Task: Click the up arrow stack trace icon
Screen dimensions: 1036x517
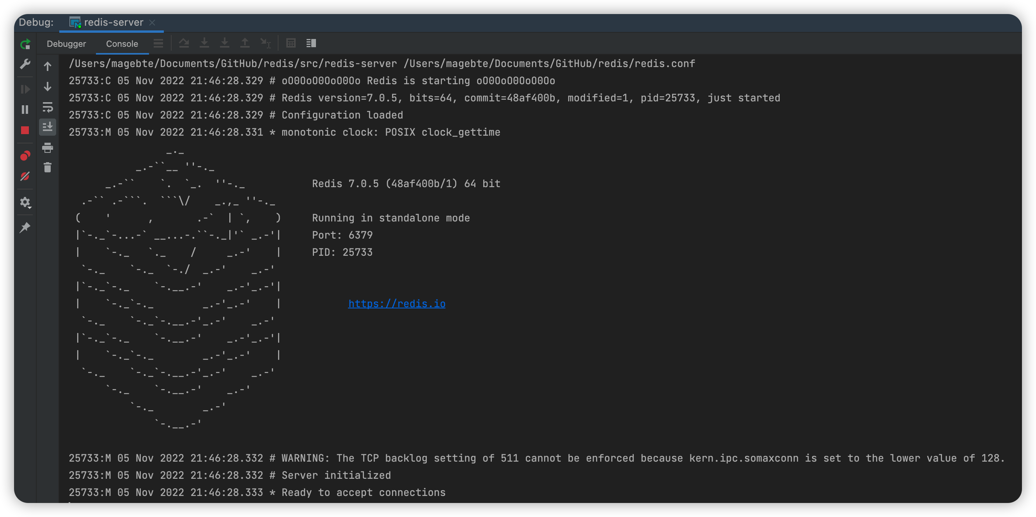Action: point(48,66)
